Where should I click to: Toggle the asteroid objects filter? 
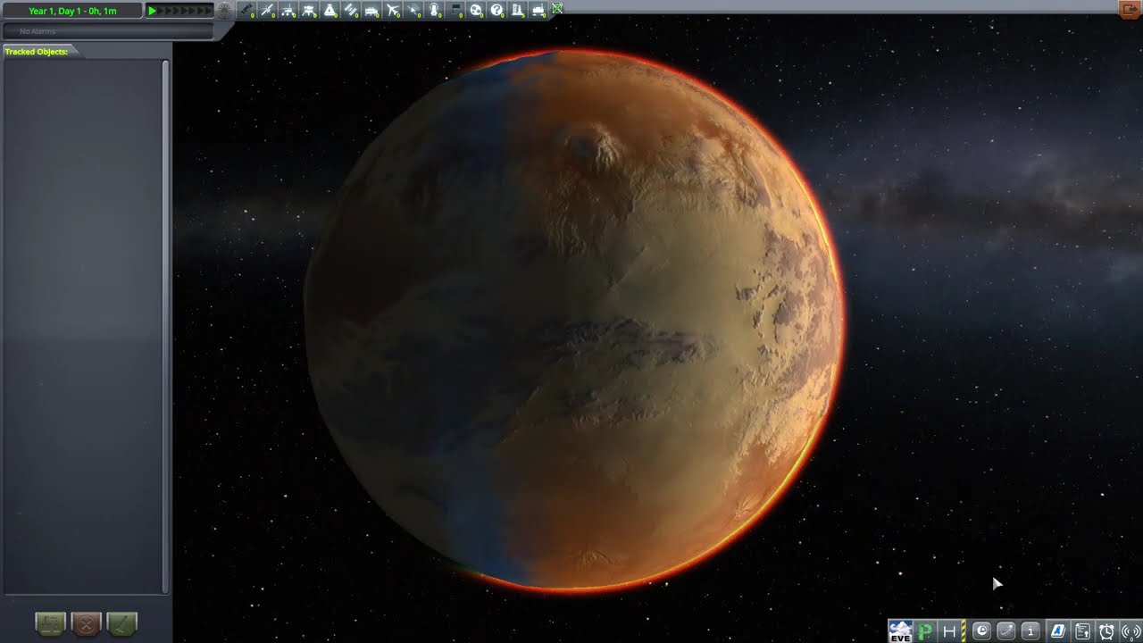[x=477, y=10]
